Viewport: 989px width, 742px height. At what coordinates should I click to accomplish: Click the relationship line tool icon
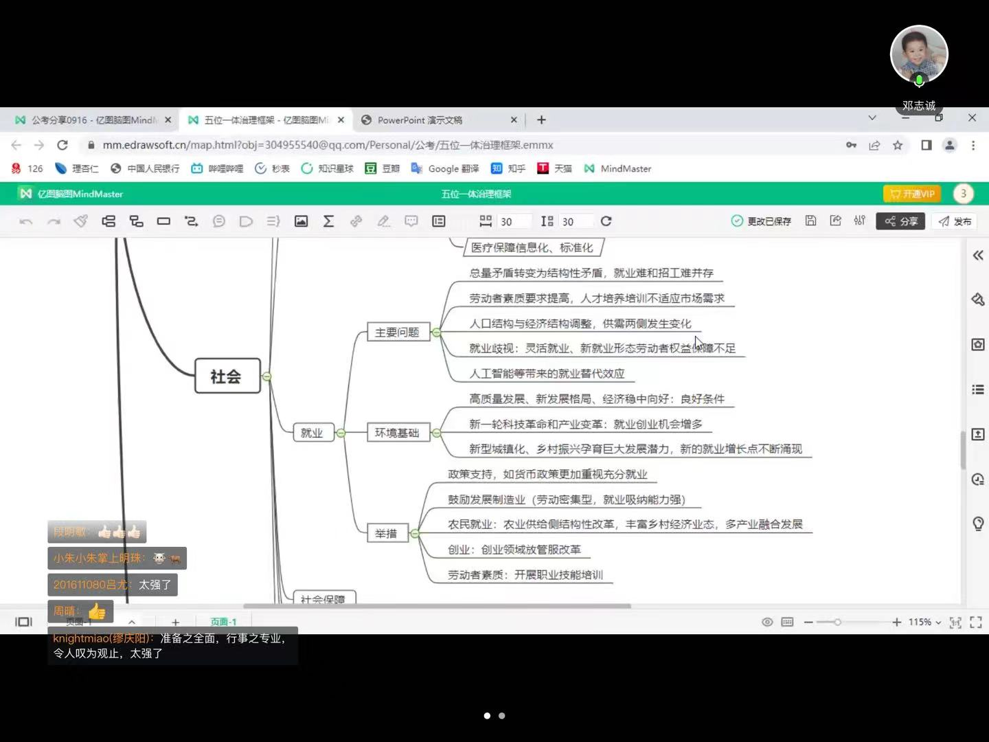pyautogui.click(x=191, y=221)
